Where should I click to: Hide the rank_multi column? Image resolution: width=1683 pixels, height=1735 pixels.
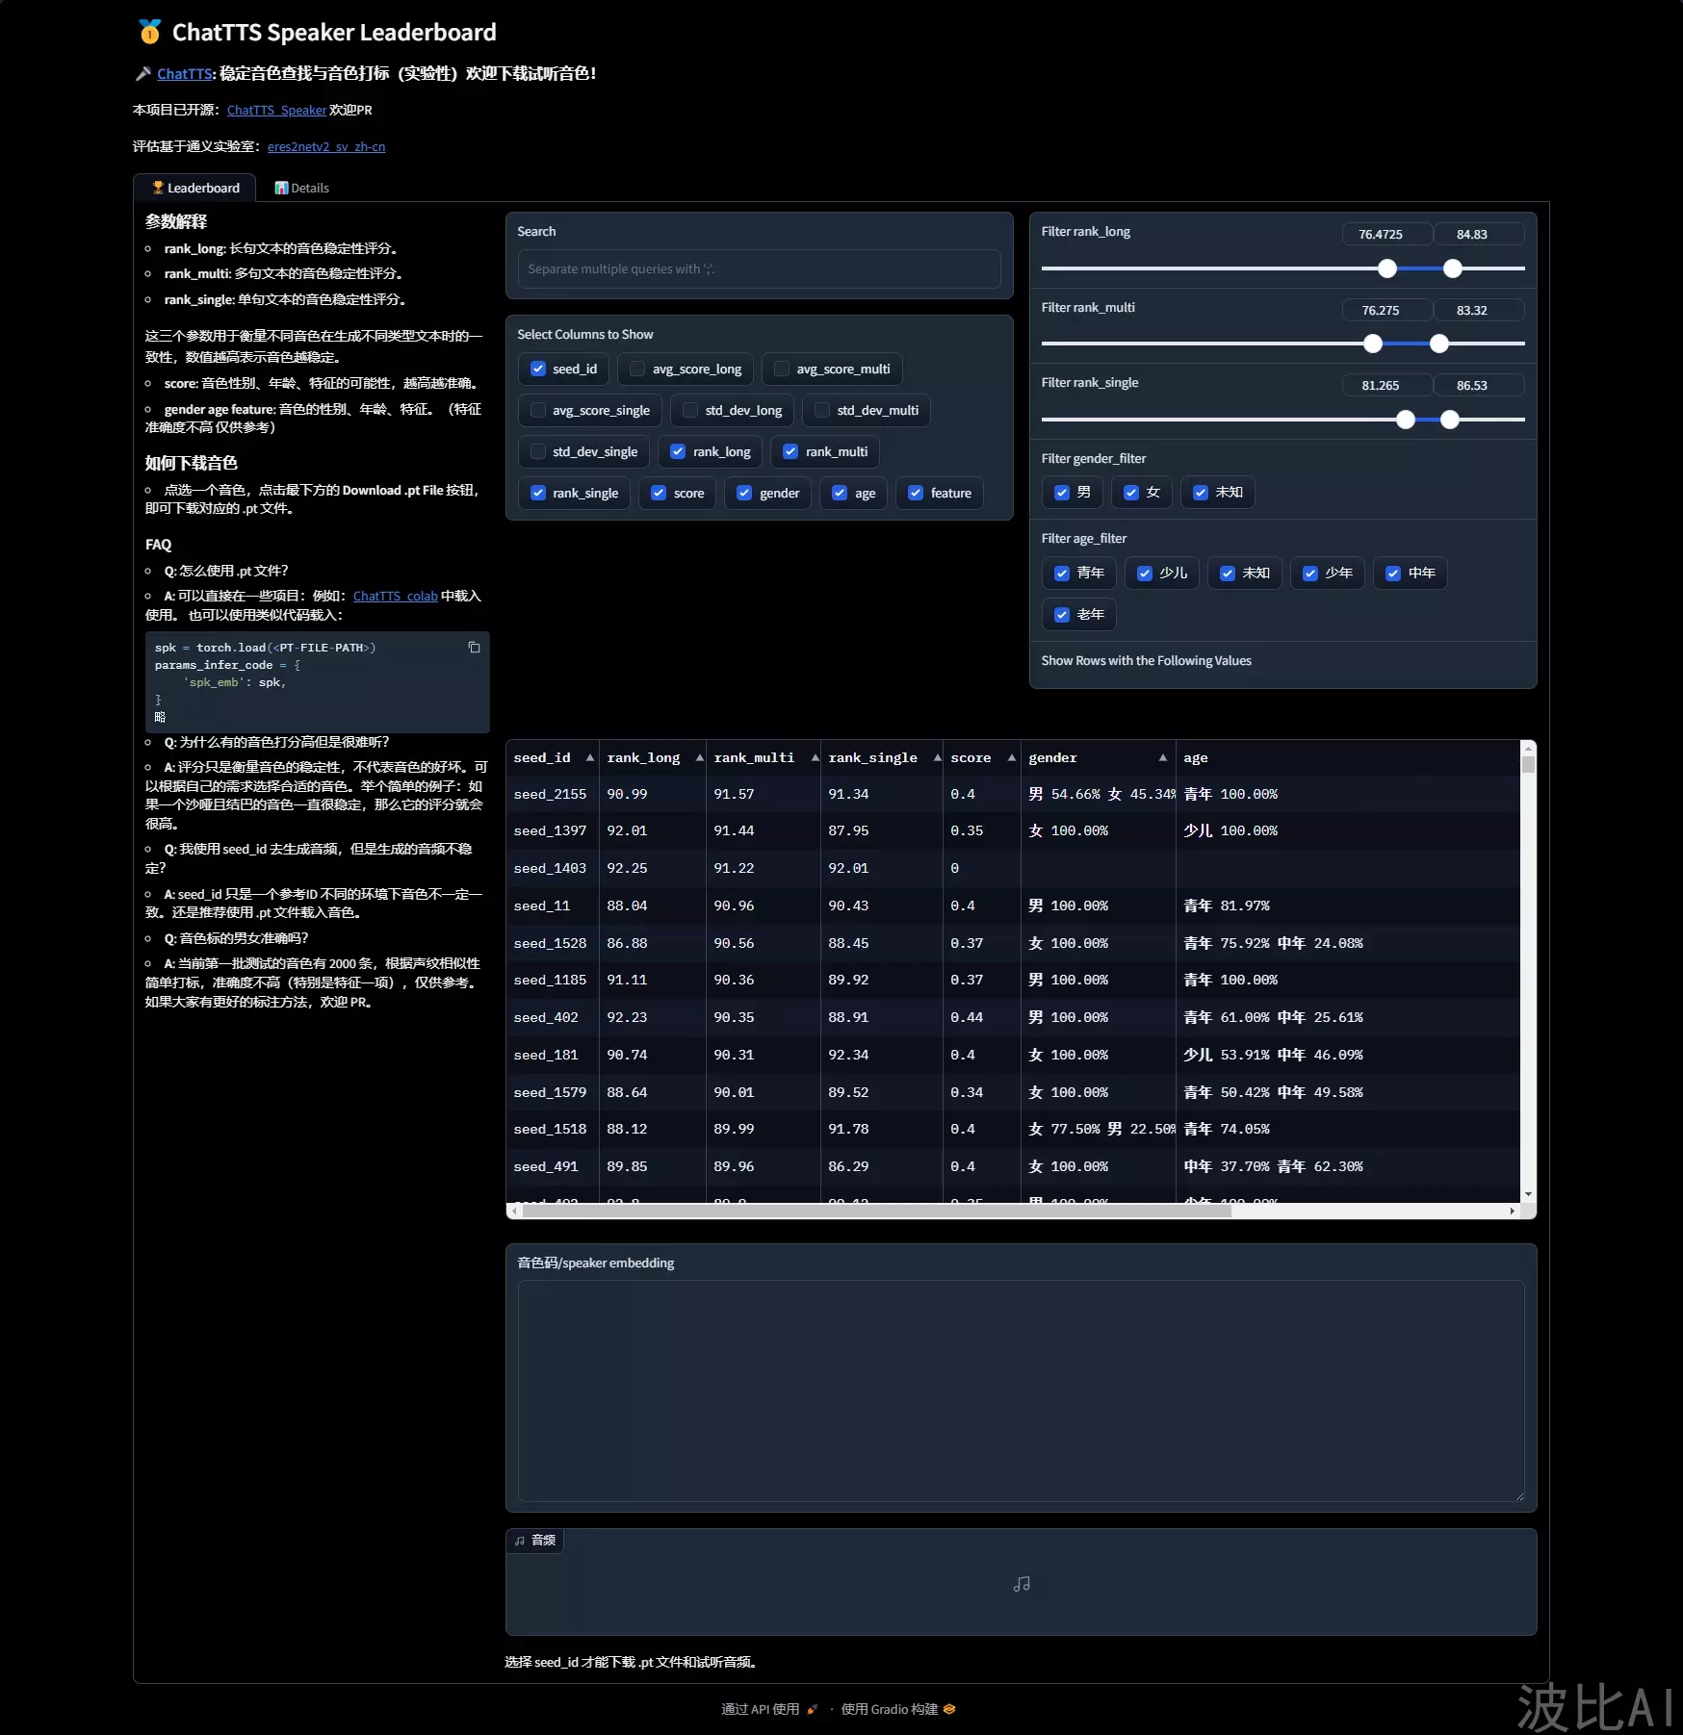(x=790, y=452)
